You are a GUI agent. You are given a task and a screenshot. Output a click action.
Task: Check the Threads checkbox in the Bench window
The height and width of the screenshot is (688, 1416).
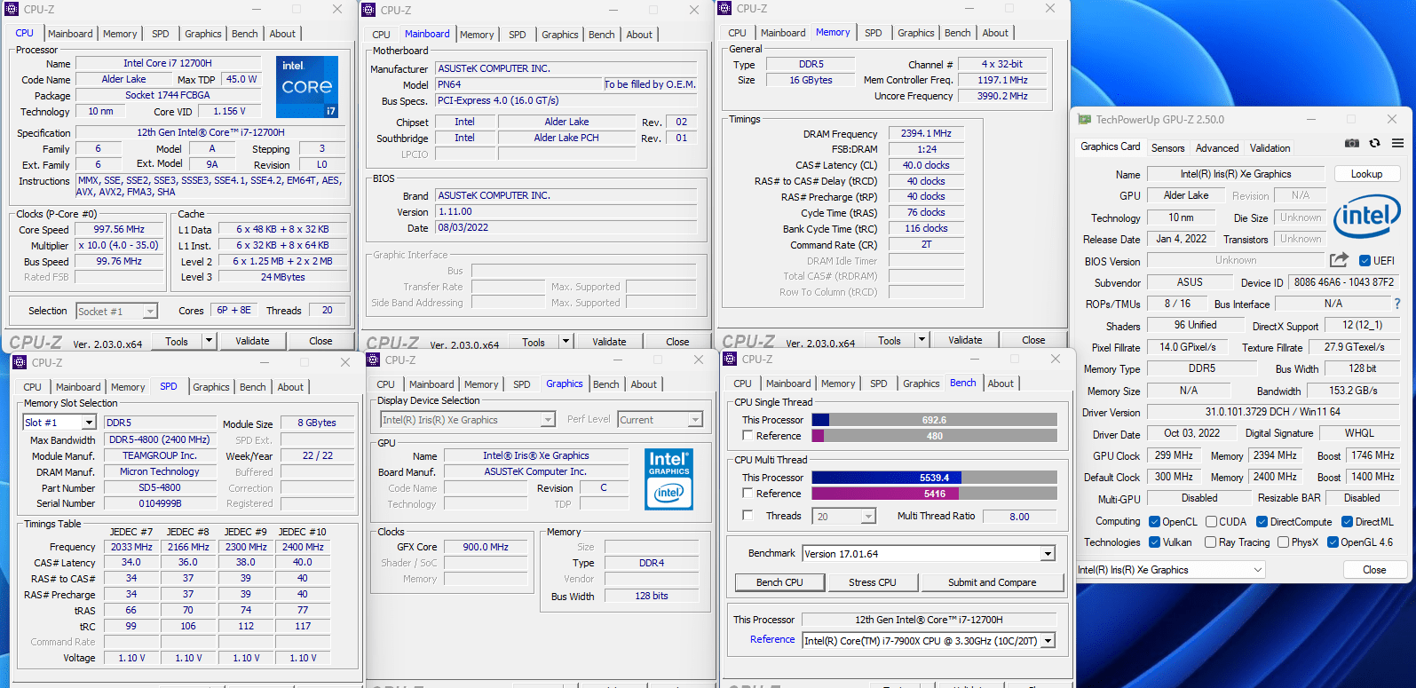[748, 515]
